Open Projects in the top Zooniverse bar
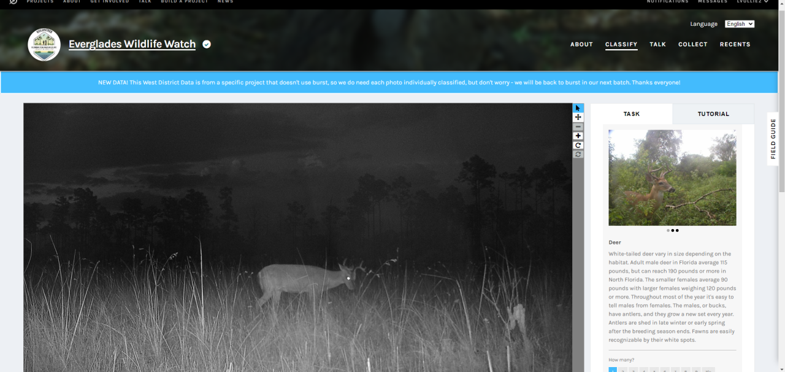The image size is (785, 372). pos(40,2)
